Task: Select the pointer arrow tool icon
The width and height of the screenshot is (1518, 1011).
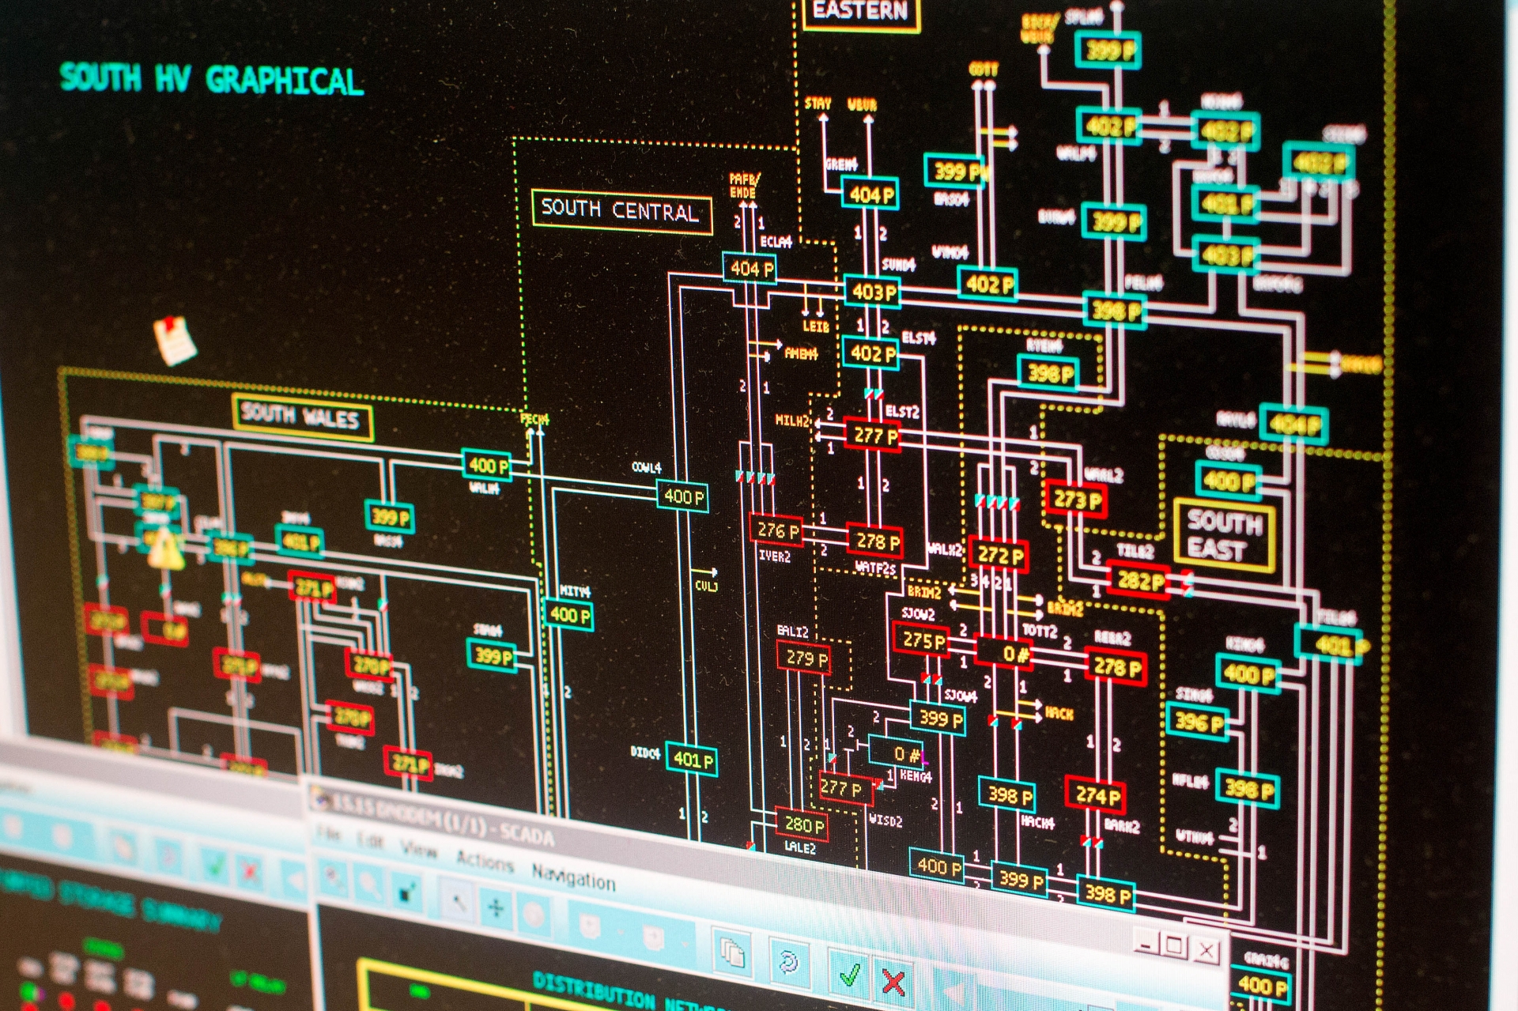Action: point(456,901)
